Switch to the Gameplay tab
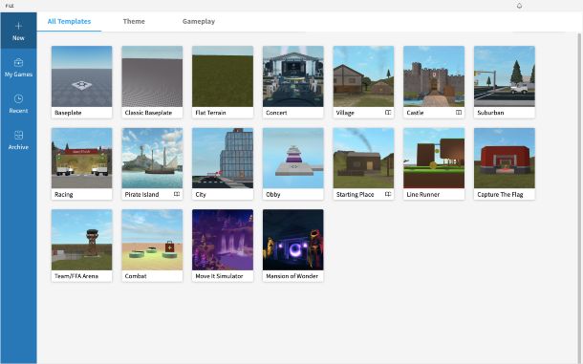The height and width of the screenshot is (364, 583). pos(199,22)
